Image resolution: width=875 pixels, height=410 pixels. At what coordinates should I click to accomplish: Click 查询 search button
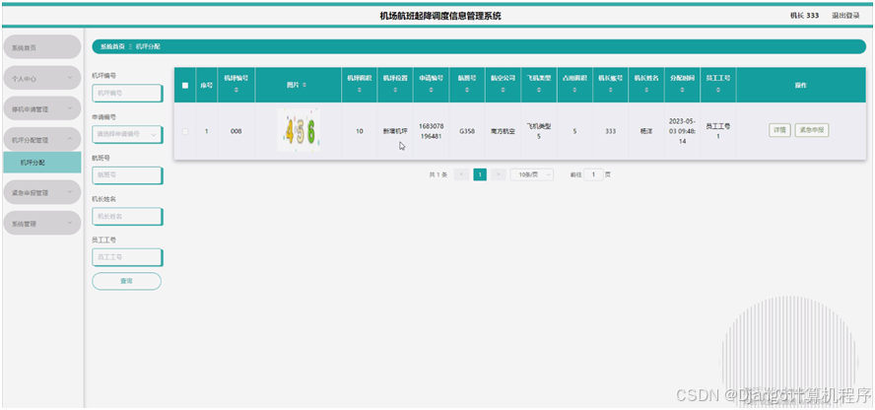point(127,281)
